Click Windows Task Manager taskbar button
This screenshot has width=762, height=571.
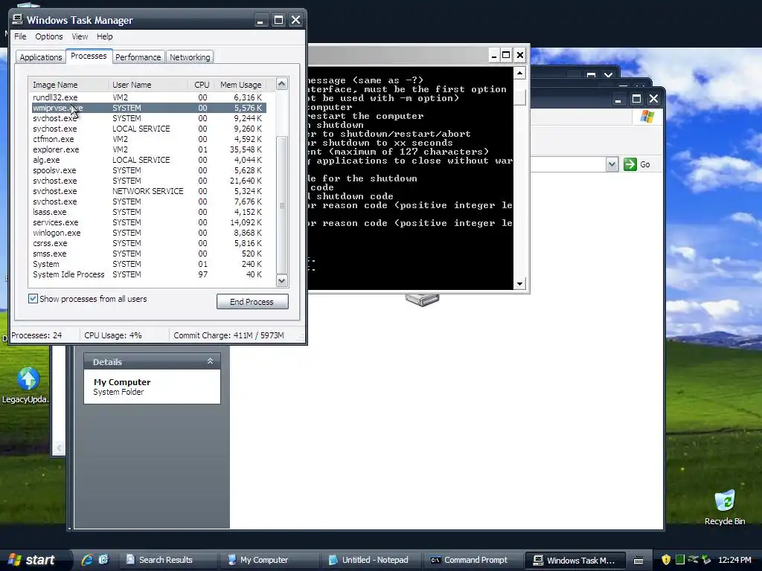575,560
